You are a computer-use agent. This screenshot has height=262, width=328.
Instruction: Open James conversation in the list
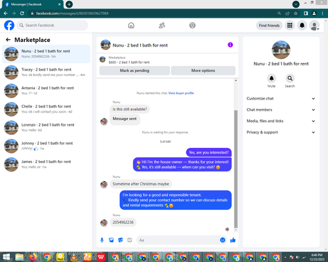point(46,164)
